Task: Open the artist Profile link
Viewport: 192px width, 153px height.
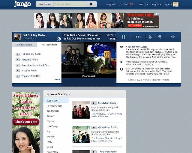Action: (x=146, y=80)
